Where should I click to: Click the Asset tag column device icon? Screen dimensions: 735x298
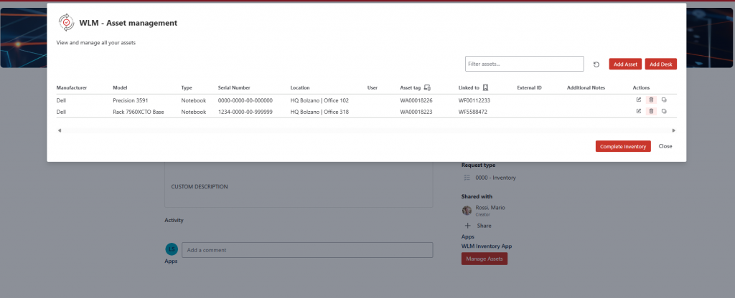(427, 87)
